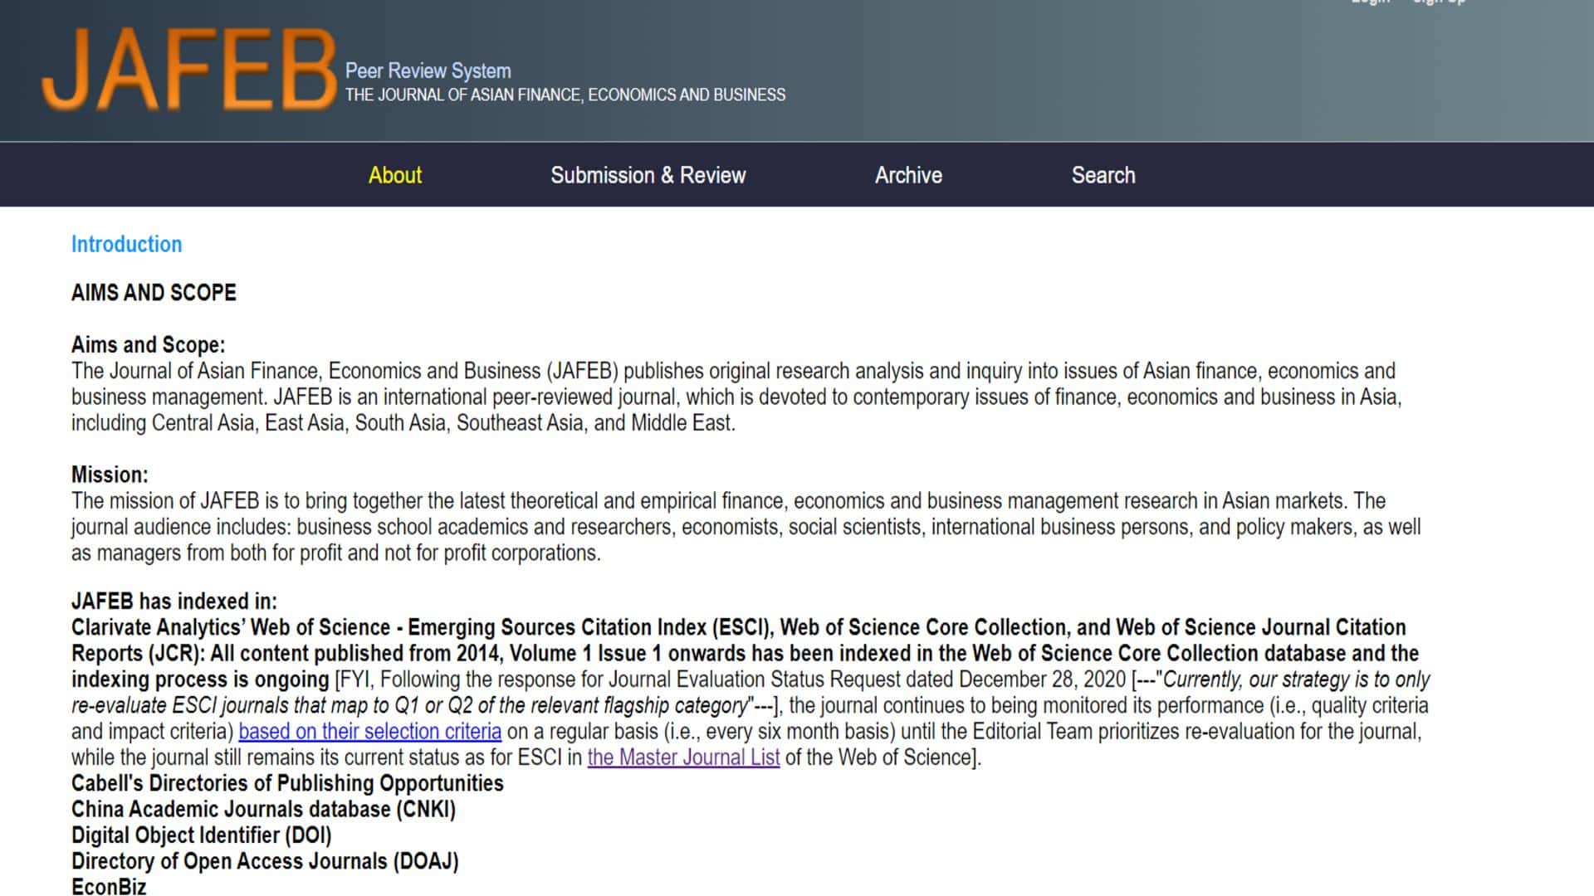
Task: Follow the 'based on their selection criteria' link
Action: click(370, 732)
